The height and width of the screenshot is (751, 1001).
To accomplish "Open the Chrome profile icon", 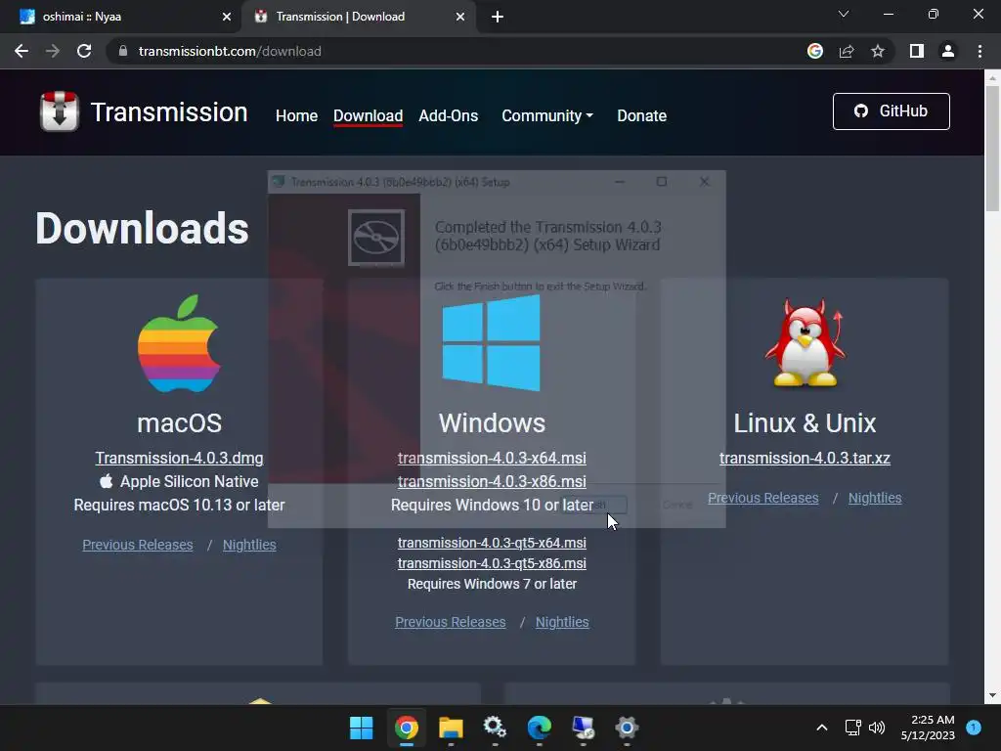I will click(x=948, y=51).
